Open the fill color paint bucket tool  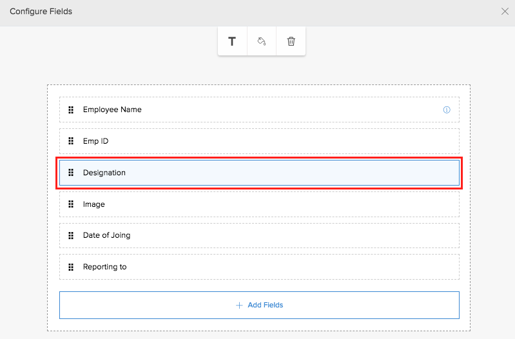[262, 42]
